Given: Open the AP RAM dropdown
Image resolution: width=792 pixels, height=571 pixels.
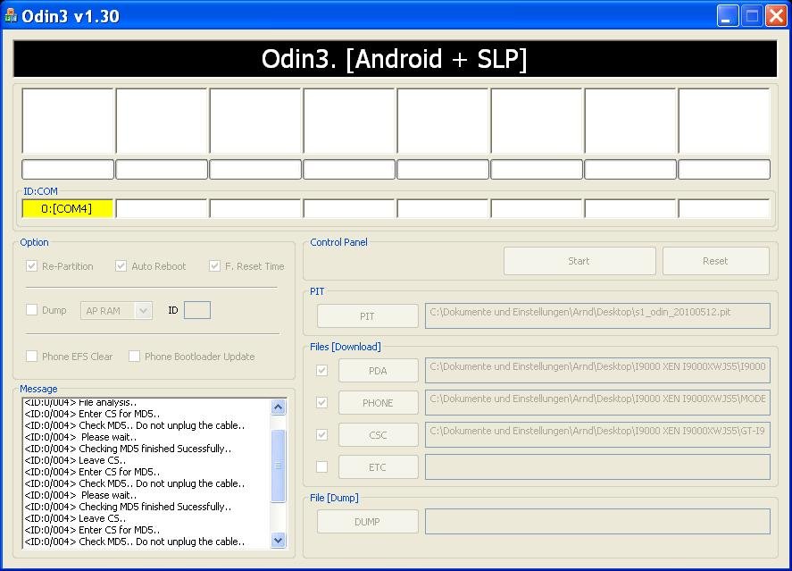Looking at the screenshot, I should click(x=116, y=311).
